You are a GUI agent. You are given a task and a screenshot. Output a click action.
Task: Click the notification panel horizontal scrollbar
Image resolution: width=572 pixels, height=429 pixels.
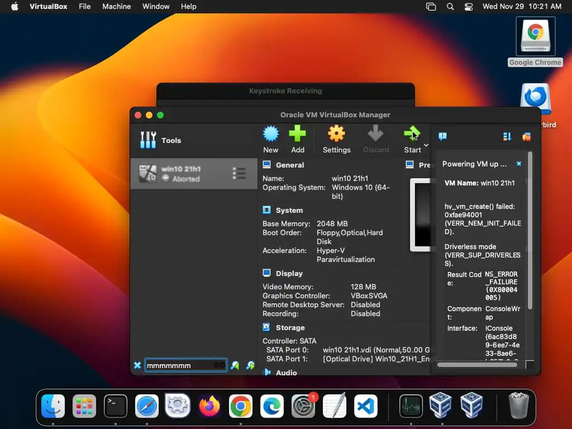point(477,364)
